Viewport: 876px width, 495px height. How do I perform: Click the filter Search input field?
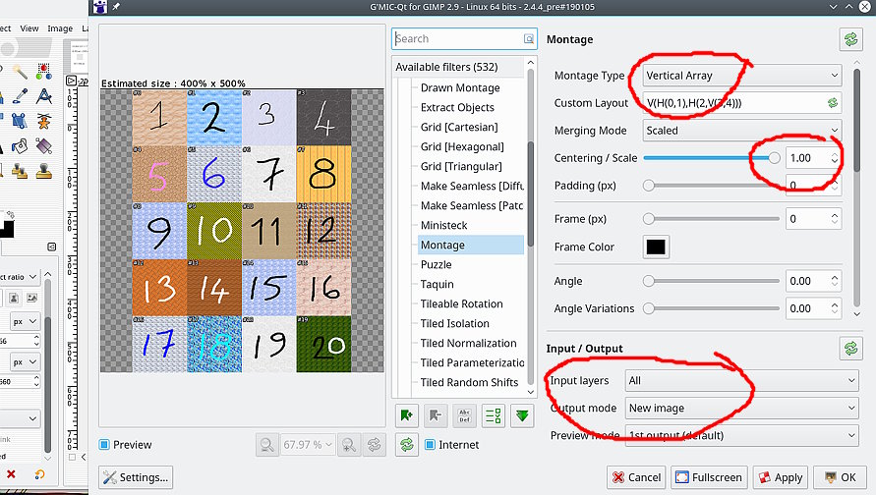pos(458,38)
